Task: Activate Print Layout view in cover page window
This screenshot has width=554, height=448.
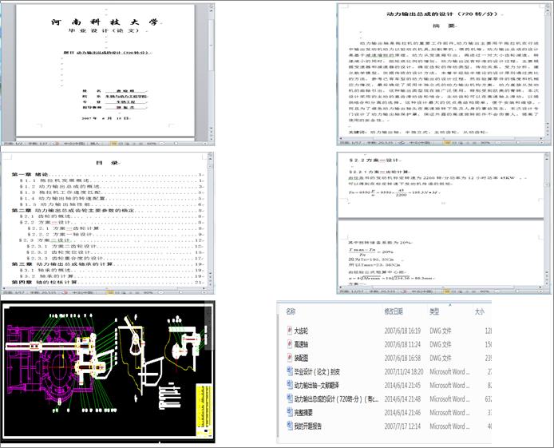Action: pos(113,144)
